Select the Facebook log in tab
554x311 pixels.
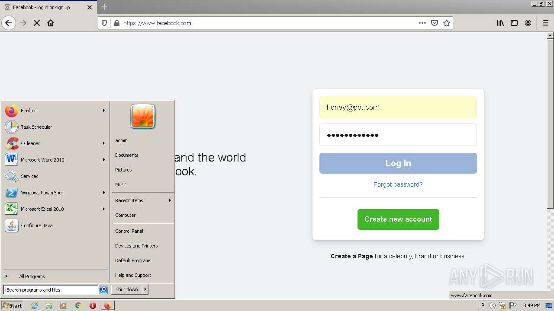[x=48, y=7]
